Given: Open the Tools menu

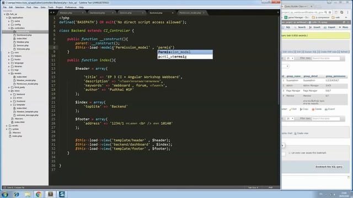Looking at the screenshot, I should point(51,7).
